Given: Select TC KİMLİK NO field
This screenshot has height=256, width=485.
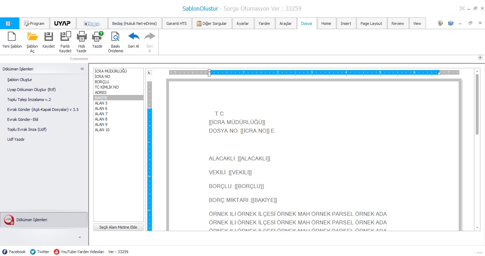Looking at the screenshot, I should pyautogui.click(x=118, y=87).
